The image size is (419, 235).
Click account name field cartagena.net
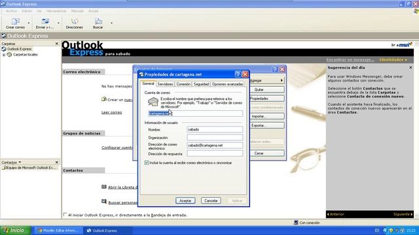pos(196,114)
